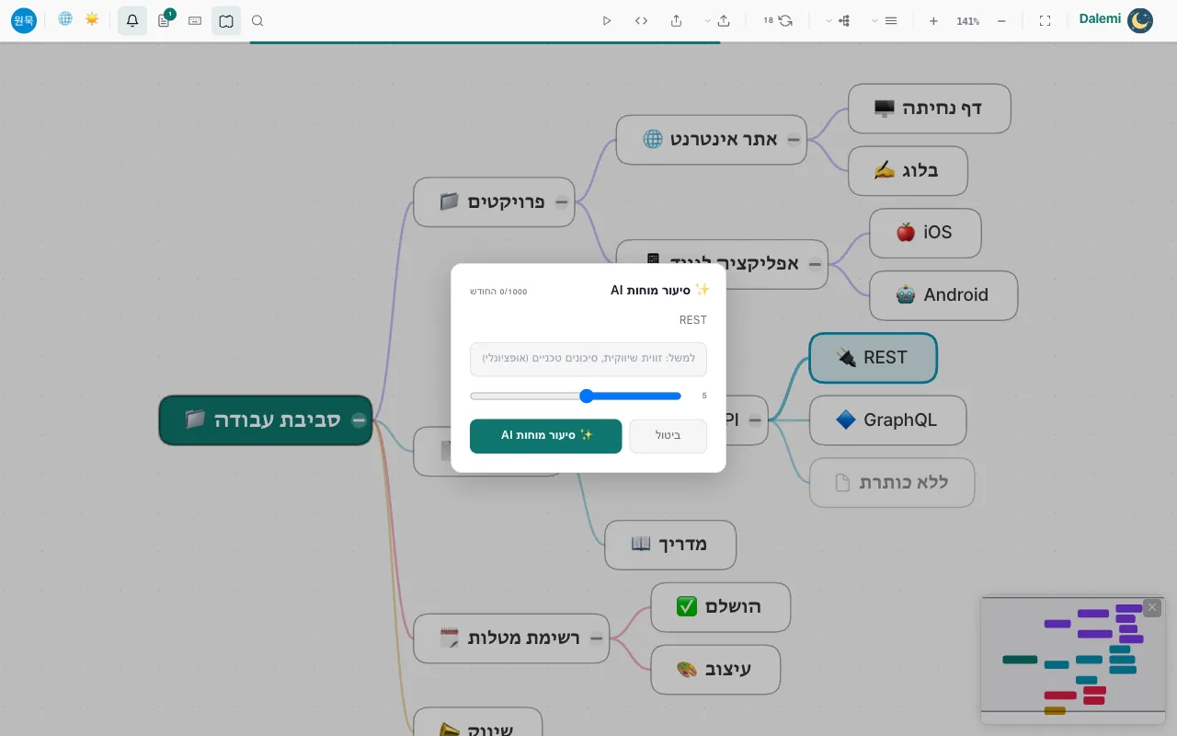Select the אתר אינטרנט node
Image resolution: width=1177 pixels, height=736 pixels.
pyautogui.click(x=711, y=140)
